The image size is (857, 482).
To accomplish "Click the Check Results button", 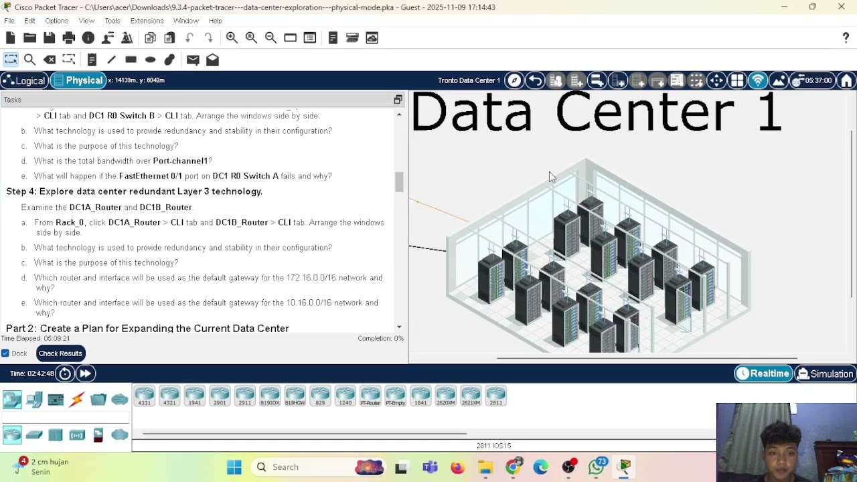I will [x=60, y=353].
